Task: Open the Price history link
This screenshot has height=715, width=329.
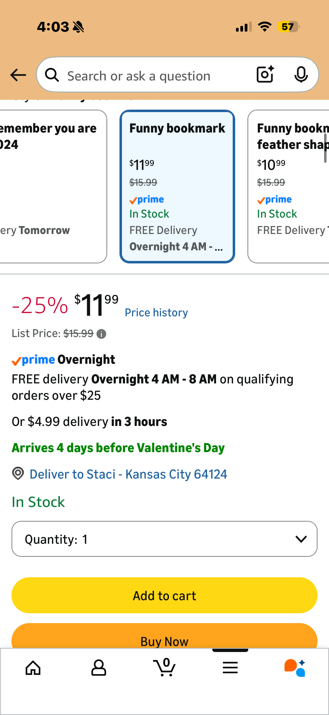Action: [x=156, y=312]
